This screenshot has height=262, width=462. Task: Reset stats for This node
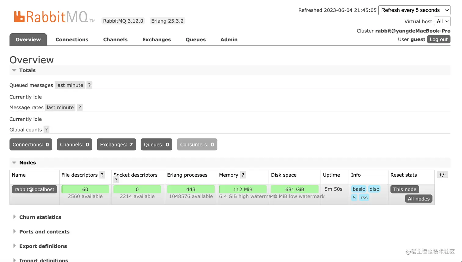point(405,189)
